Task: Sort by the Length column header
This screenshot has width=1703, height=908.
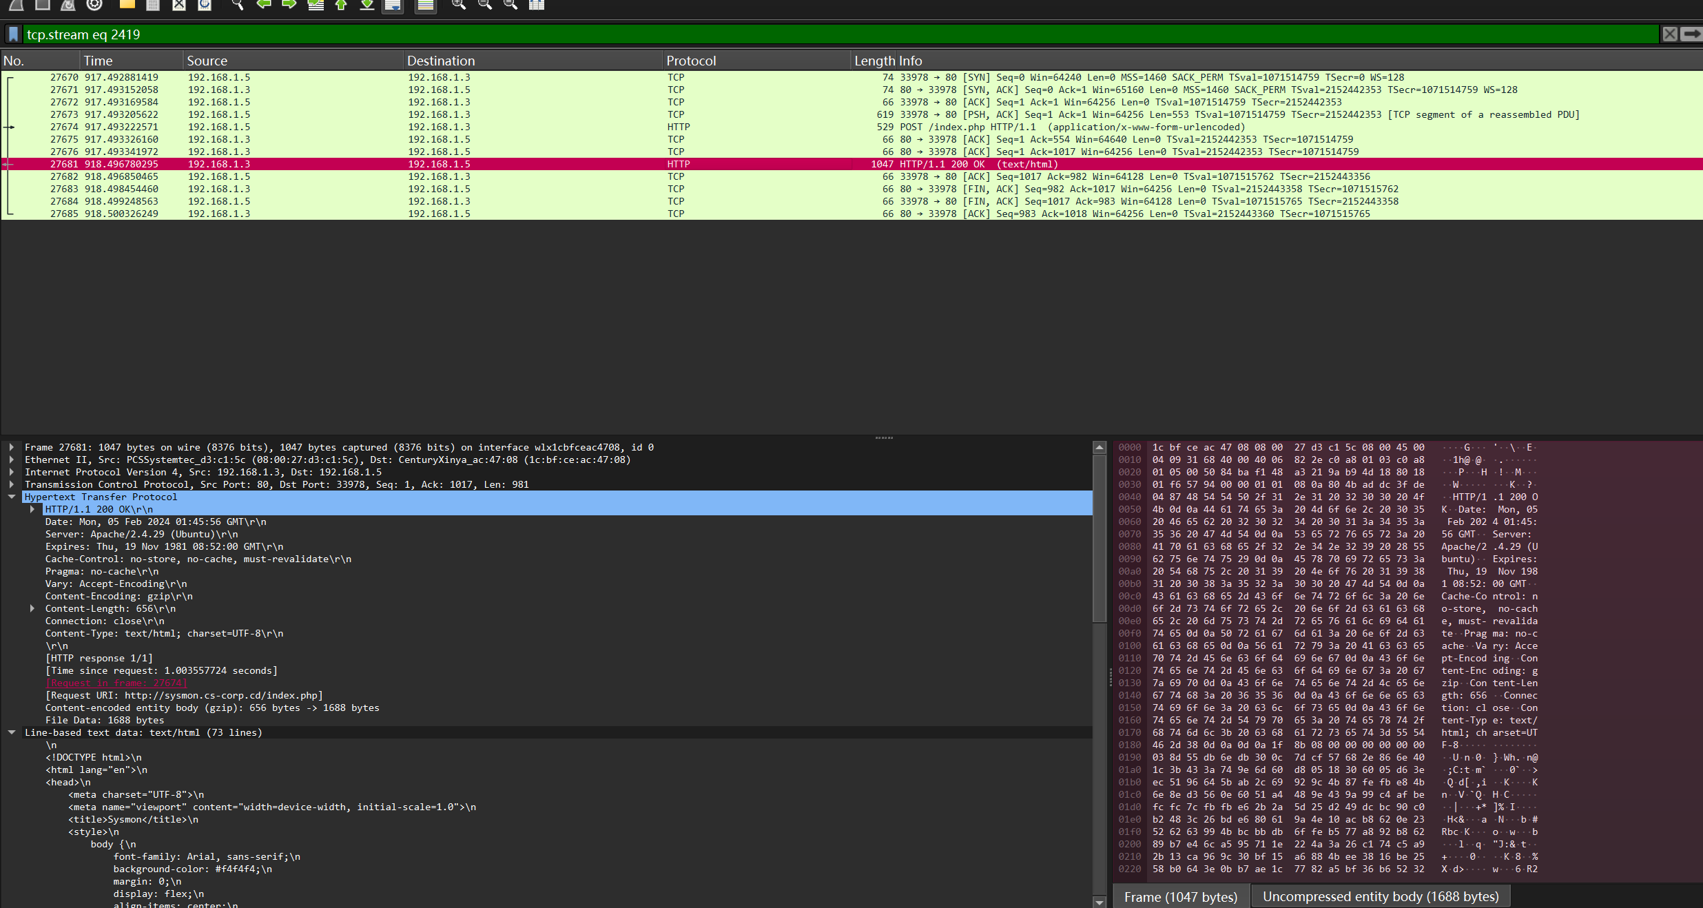Action: tap(874, 61)
